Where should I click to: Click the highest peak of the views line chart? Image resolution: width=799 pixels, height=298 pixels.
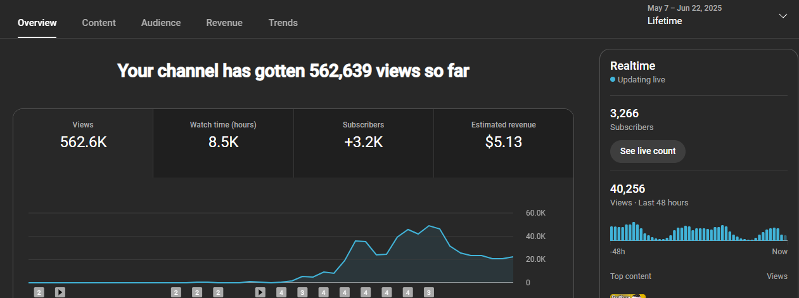(x=430, y=225)
